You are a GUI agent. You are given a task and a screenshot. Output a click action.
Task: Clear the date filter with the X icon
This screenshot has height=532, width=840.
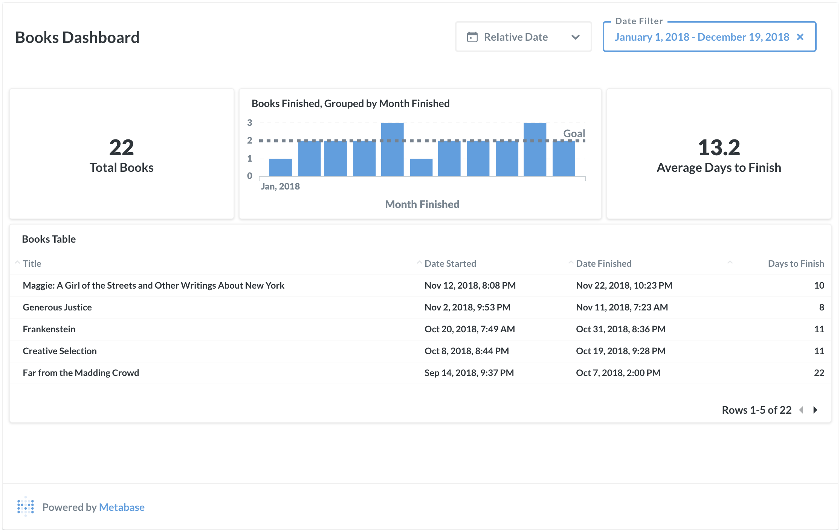pos(800,37)
